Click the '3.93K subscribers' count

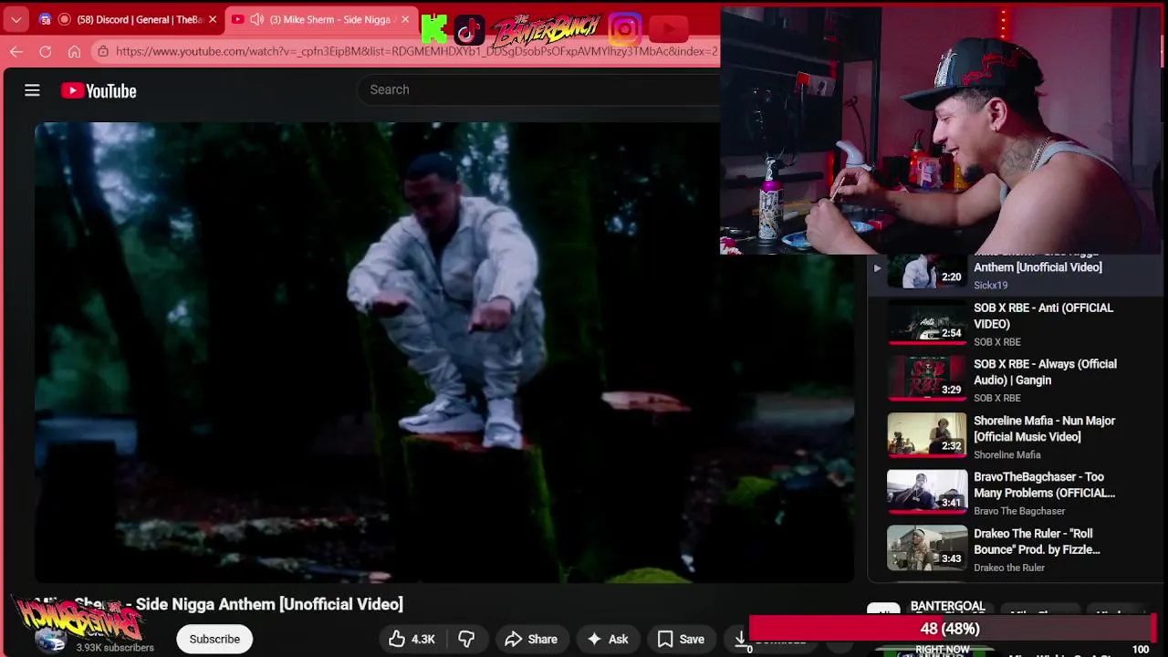(115, 648)
